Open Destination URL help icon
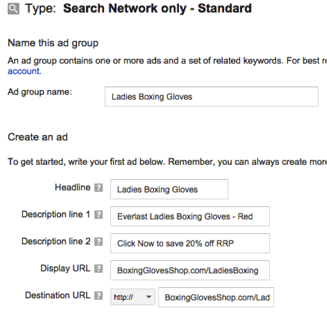 [99, 296]
